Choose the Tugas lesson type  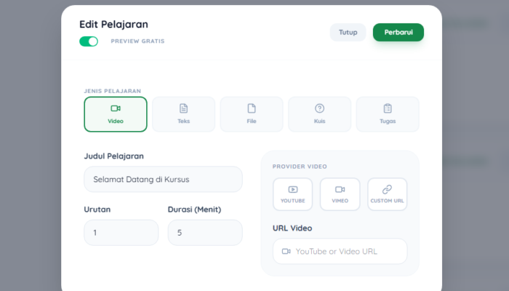coord(388,114)
